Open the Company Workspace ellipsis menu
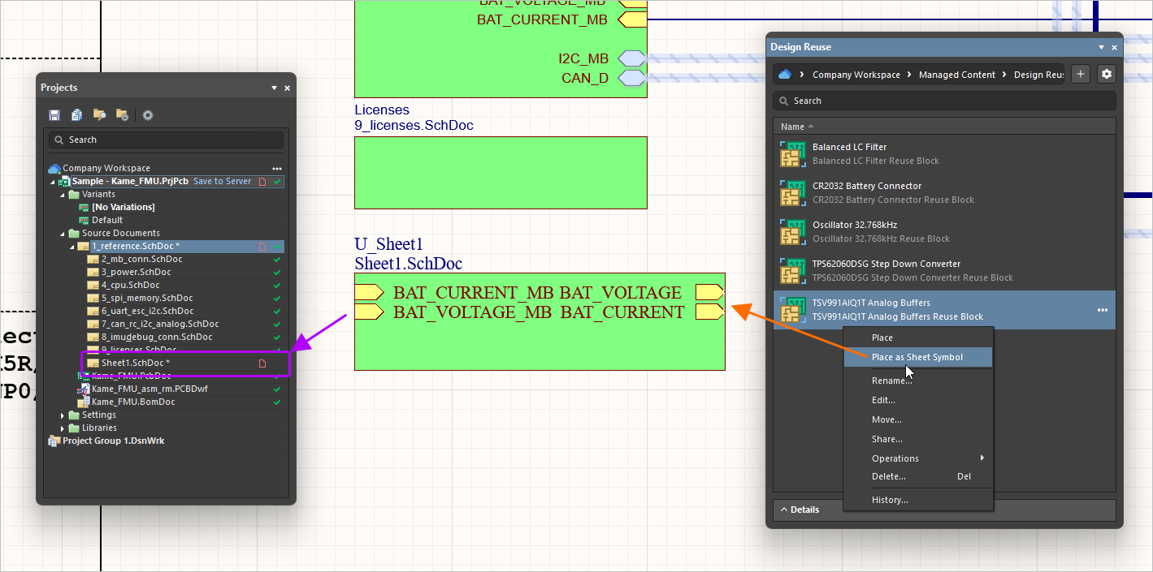The height and width of the screenshot is (572, 1153). click(276, 168)
